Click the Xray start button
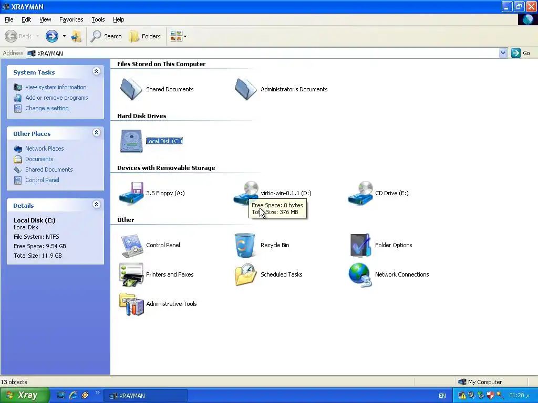Image resolution: width=538 pixels, height=403 pixels. point(25,395)
